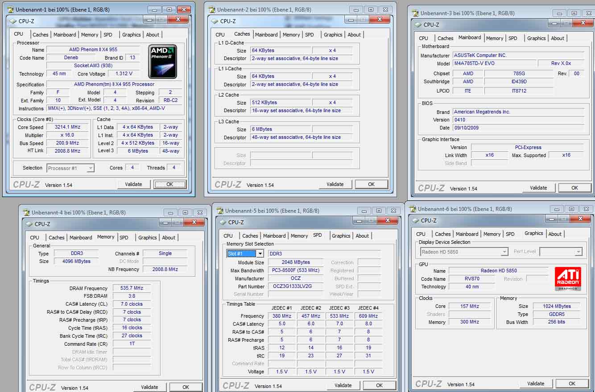Click Max Bandwidth PC3-8500F value
The width and height of the screenshot is (595, 392).
(296, 270)
